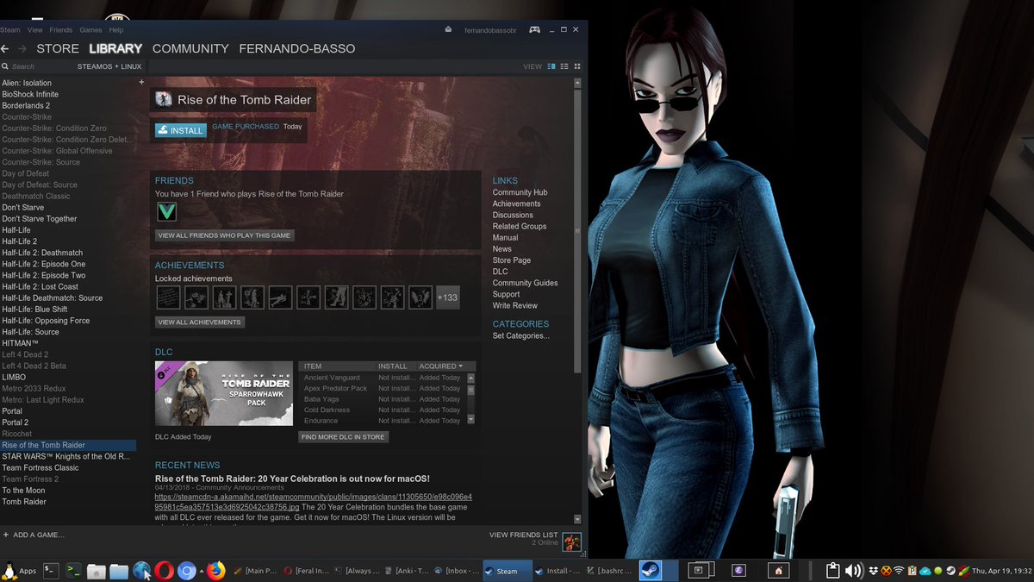1034x582 pixels.
Task: Open the Friends menu
Action: 61,29
